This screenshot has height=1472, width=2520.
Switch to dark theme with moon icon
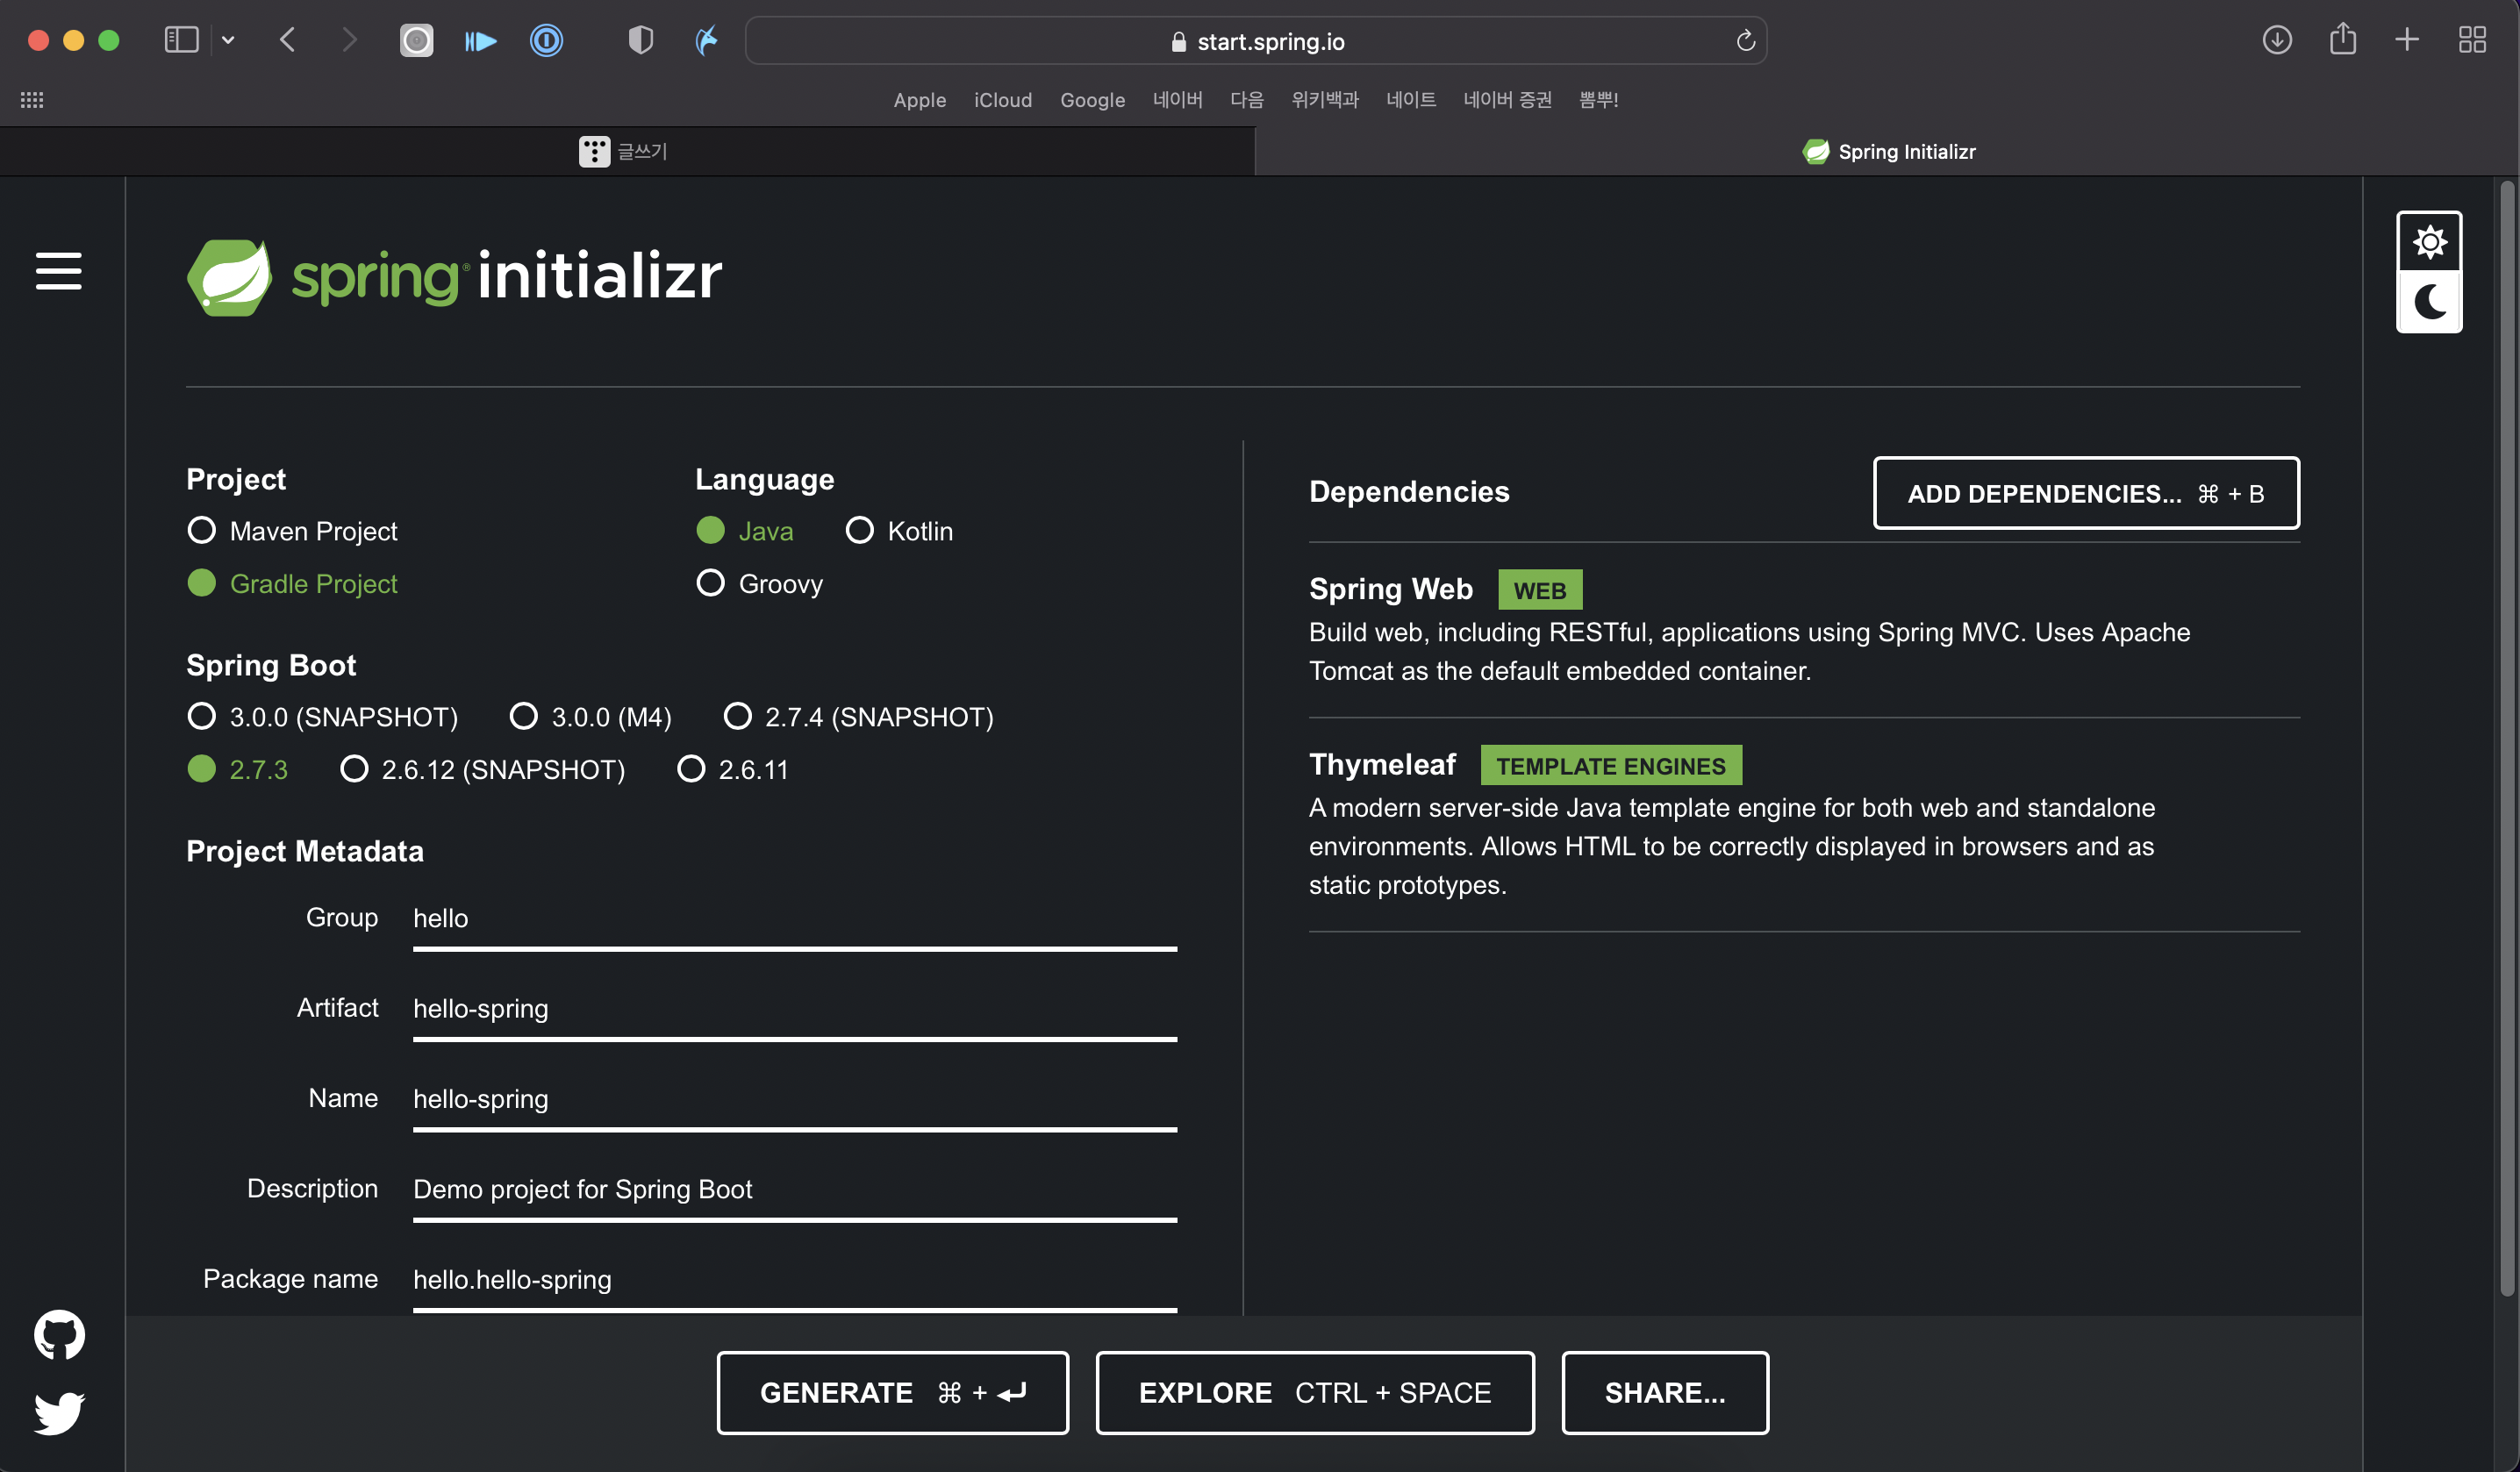[x=2428, y=302]
